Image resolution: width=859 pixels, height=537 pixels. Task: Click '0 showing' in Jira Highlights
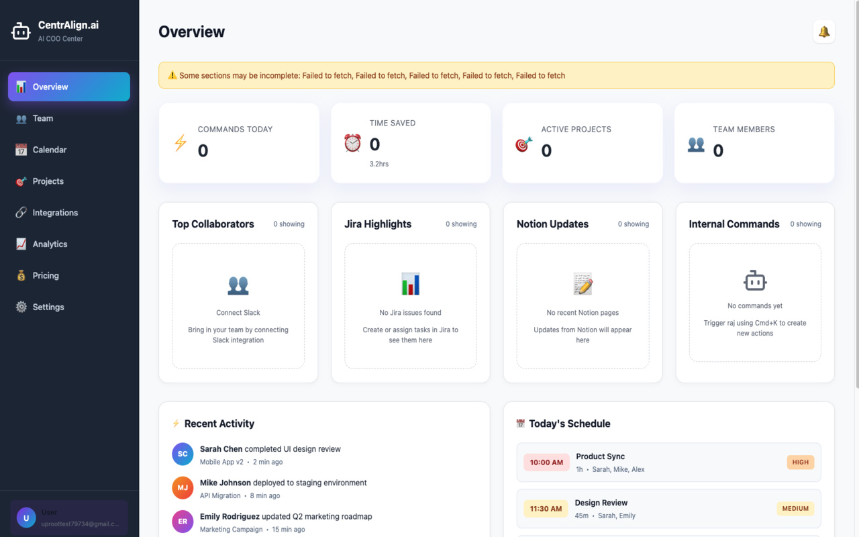point(461,224)
